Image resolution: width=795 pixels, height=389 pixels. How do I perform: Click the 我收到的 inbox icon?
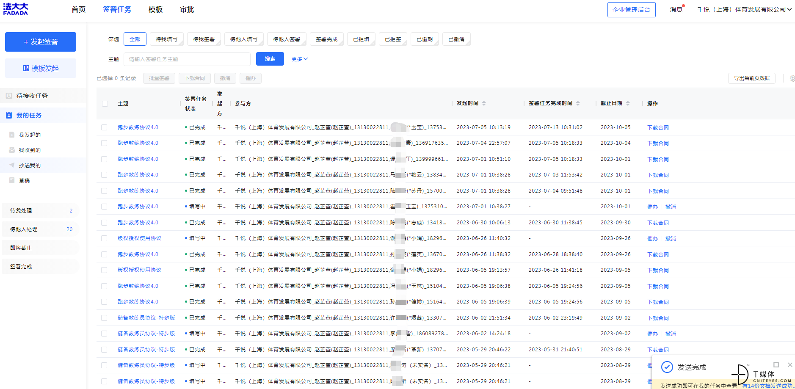(12, 150)
